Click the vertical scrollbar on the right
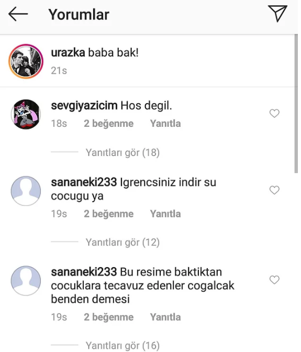Screen dimensions: 301x352 [x=296, y=104]
